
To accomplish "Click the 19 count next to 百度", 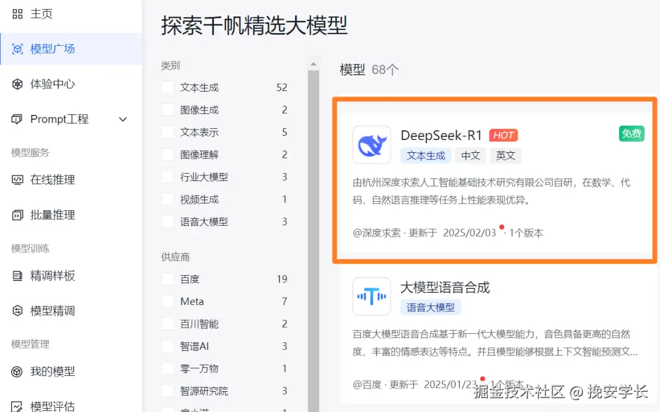I will pos(282,279).
